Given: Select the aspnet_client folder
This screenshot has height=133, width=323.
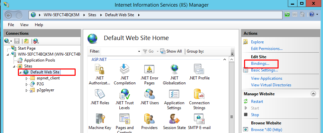Looking at the screenshot, I should click(48, 78).
